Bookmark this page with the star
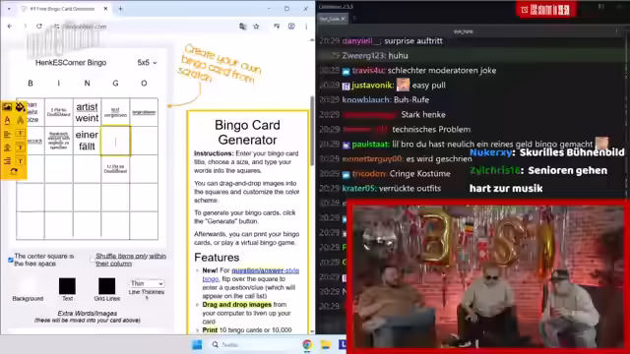630x354 pixels. pyautogui.click(x=256, y=27)
